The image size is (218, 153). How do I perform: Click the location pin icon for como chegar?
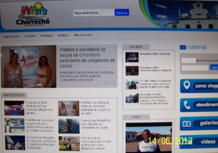[187, 86]
